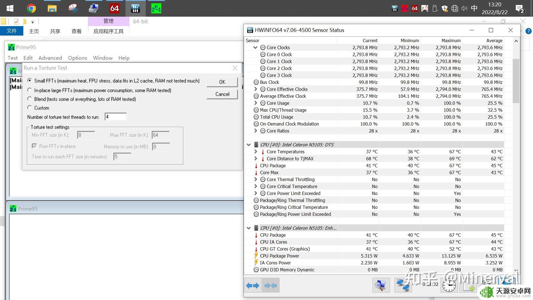Screen dimensions: 533x300
Task: Expand CPU [#0] Intel Celeron N5105 Enhanced section
Action: coord(249,228)
